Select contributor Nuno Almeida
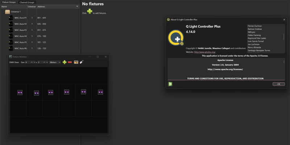Viewport: 290px width, 145px height. click(x=254, y=47)
